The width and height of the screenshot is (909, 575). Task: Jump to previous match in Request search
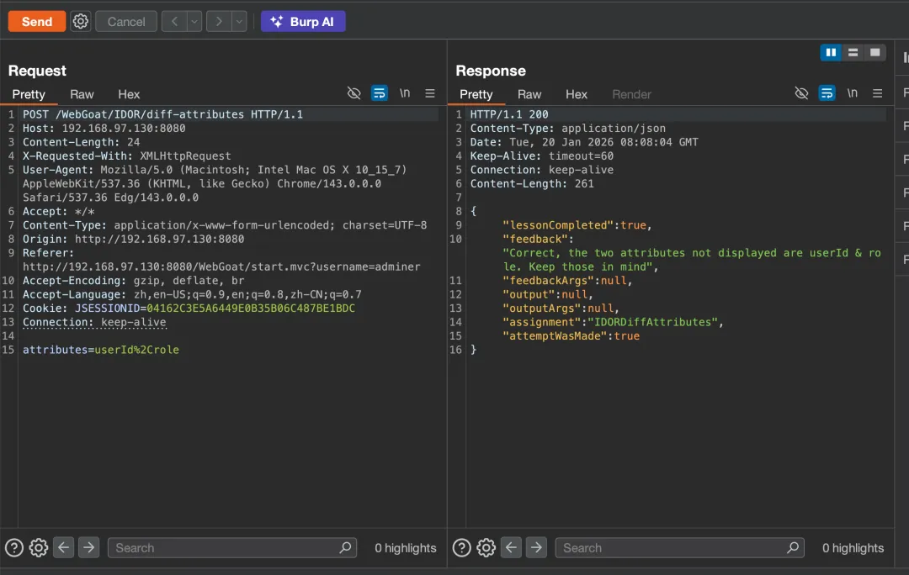point(63,547)
